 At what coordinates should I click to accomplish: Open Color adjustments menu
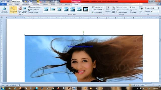(19, 10)
